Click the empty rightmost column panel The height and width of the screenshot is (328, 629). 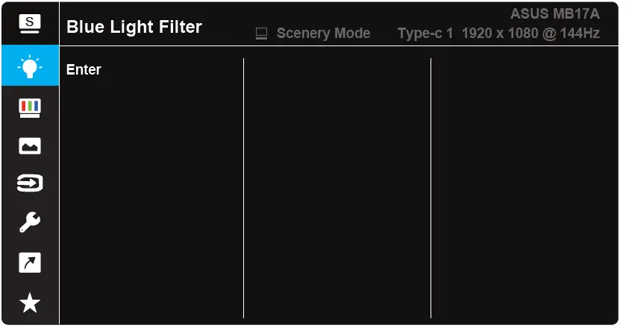pos(524,186)
